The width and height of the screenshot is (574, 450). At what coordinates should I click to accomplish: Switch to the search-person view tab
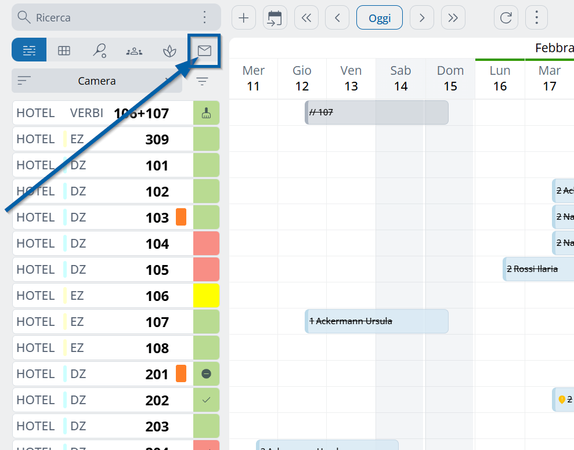click(x=99, y=51)
